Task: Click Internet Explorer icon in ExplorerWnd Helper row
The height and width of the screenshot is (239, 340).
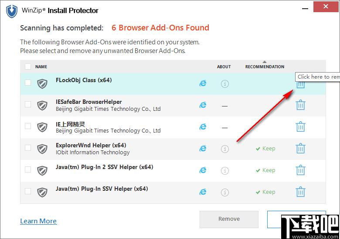Action: [203, 149]
